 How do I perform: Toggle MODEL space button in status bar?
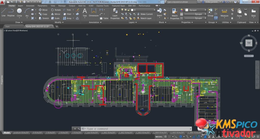coord(159,137)
